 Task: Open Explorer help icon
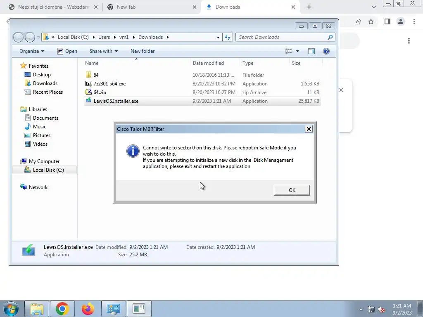(326, 51)
